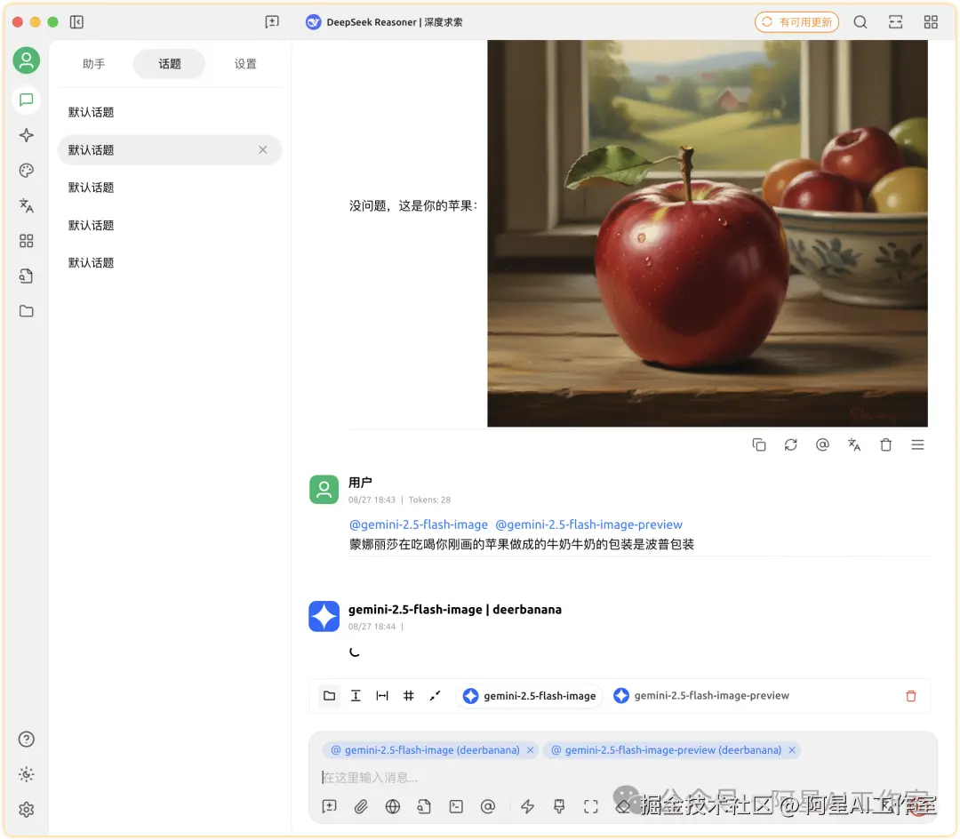960x840 pixels.
Task: Open the settings gear in sidebar
Action: coord(27,810)
